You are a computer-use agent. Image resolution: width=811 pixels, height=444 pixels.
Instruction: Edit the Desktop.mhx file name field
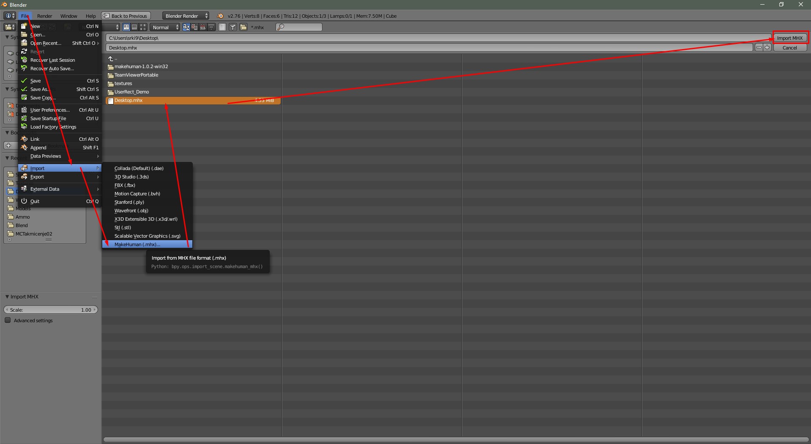click(x=429, y=48)
